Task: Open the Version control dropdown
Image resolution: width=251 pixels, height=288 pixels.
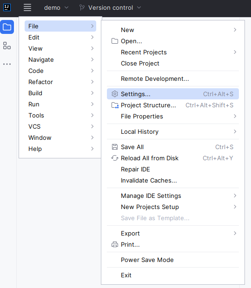Action: pos(110,8)
